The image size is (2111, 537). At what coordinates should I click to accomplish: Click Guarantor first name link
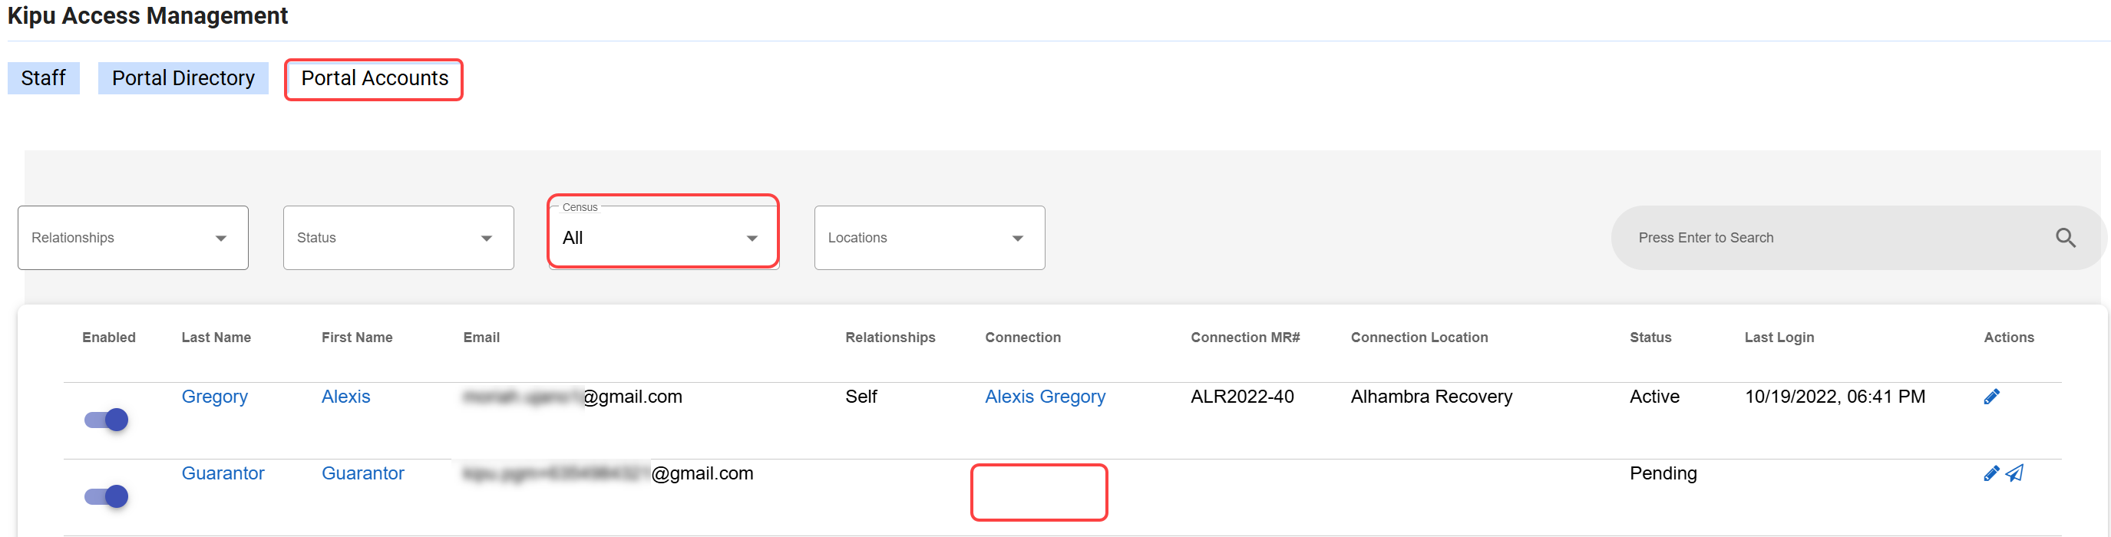click(x=363, y=474)
